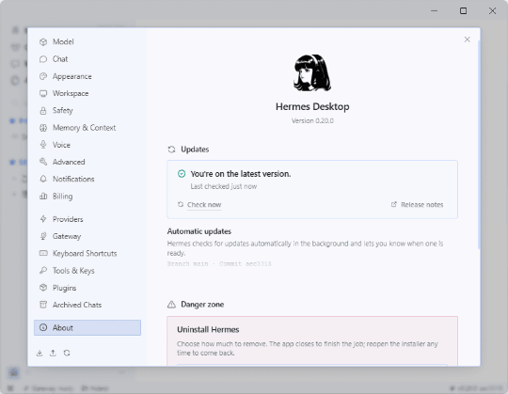Image resolution: width=508 pixels, height=394 pixels.
Task: Click the Danger zone warning icon
Action: click(171, 305)
